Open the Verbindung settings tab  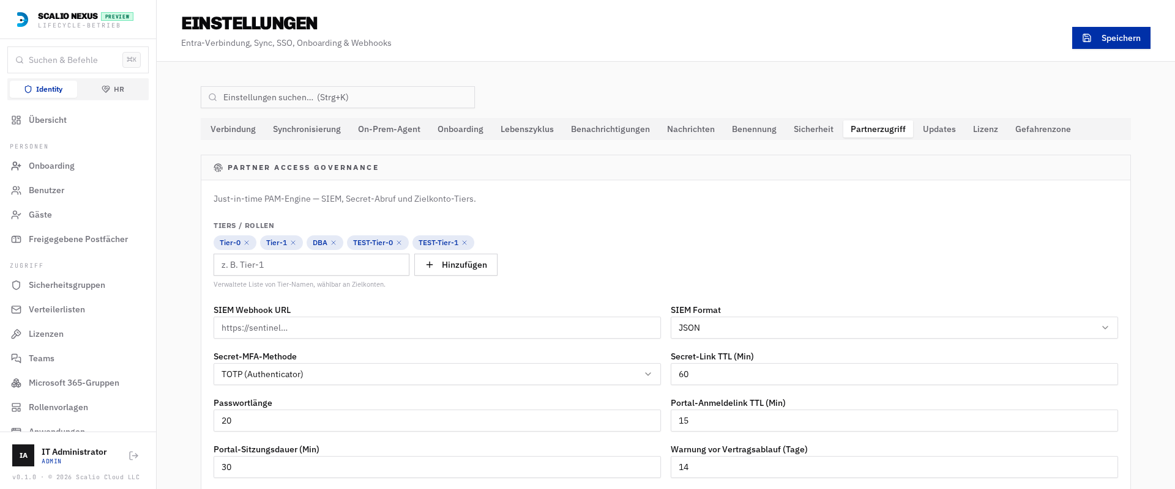coord(233,129)
